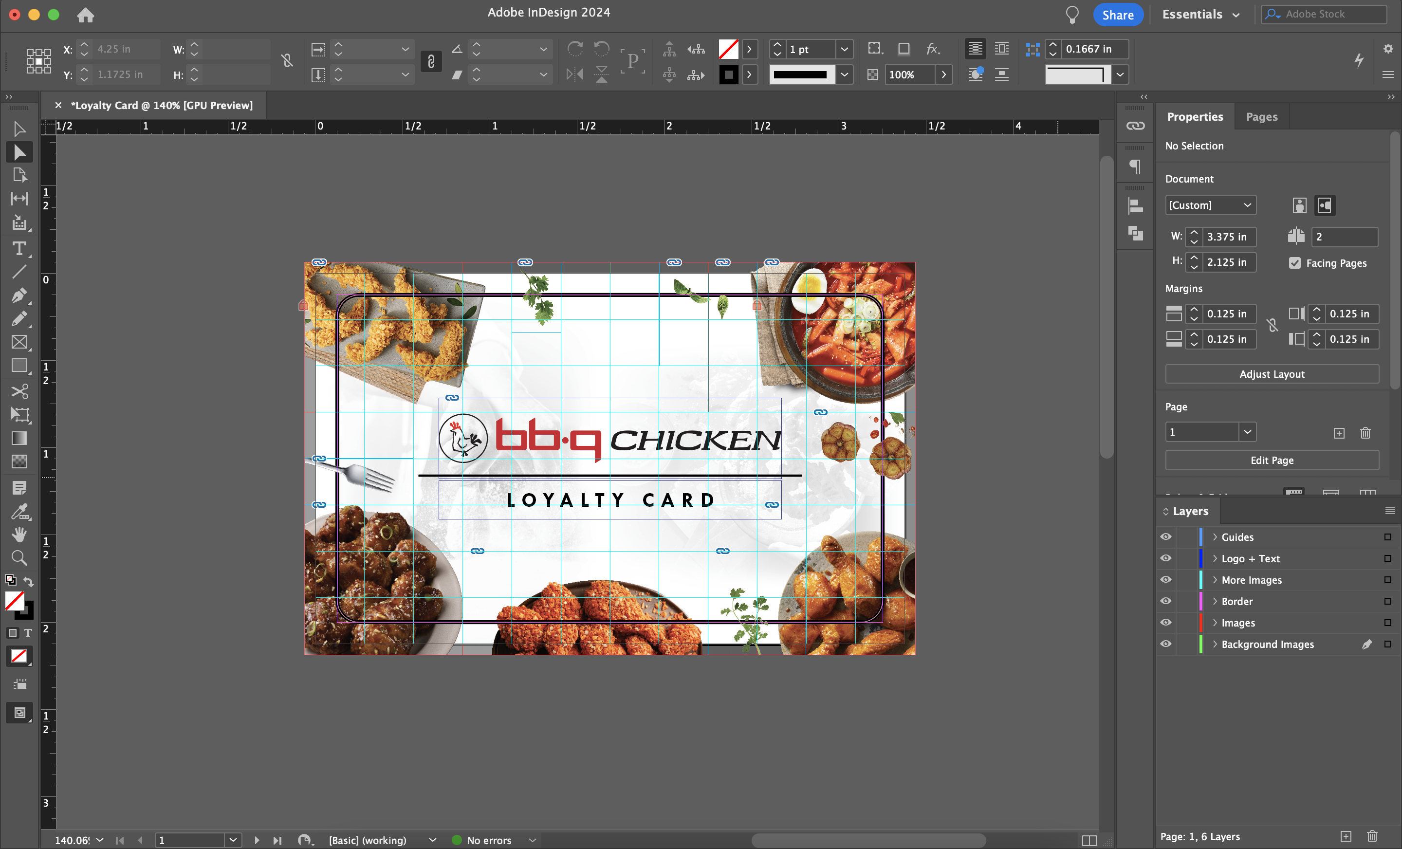
Task: Open the [Custom] document preset dropdown
Action: click(1210, 205)
